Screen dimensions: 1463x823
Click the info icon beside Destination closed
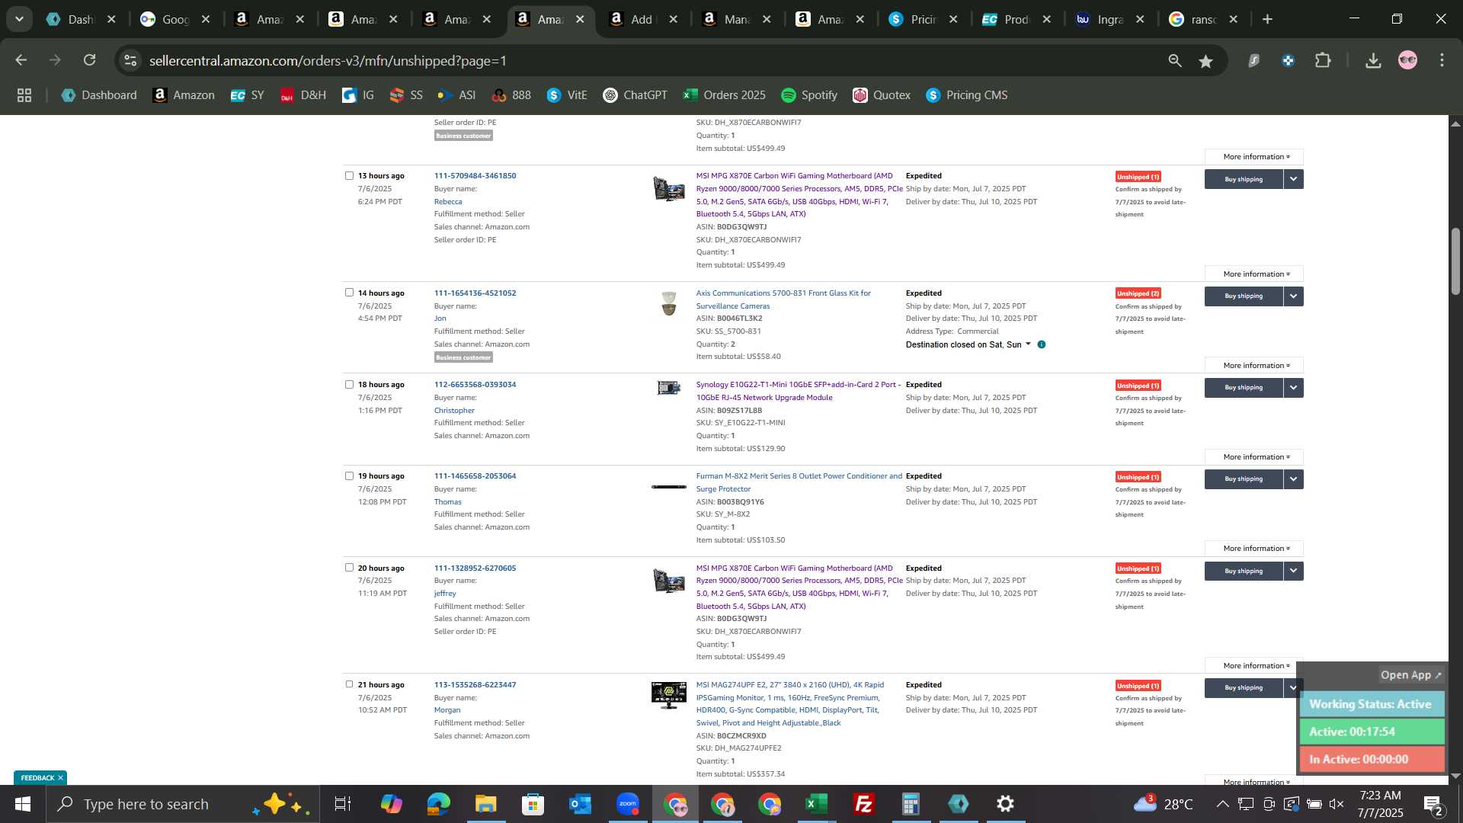tap(1042, 344)
